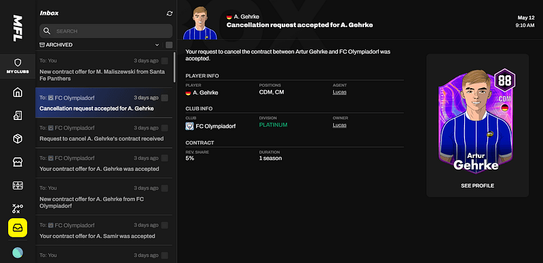Click the Artur Gehrke player card
Viewport: 543px width, 263px height.
(476, 121)
